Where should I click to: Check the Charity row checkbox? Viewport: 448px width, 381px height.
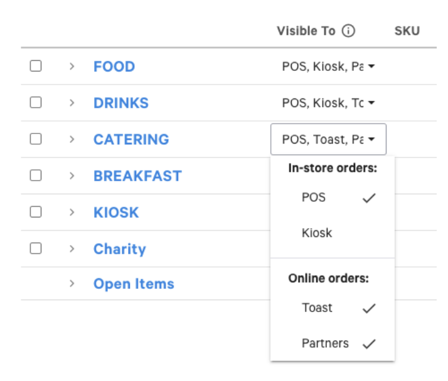tap(36, 248)
